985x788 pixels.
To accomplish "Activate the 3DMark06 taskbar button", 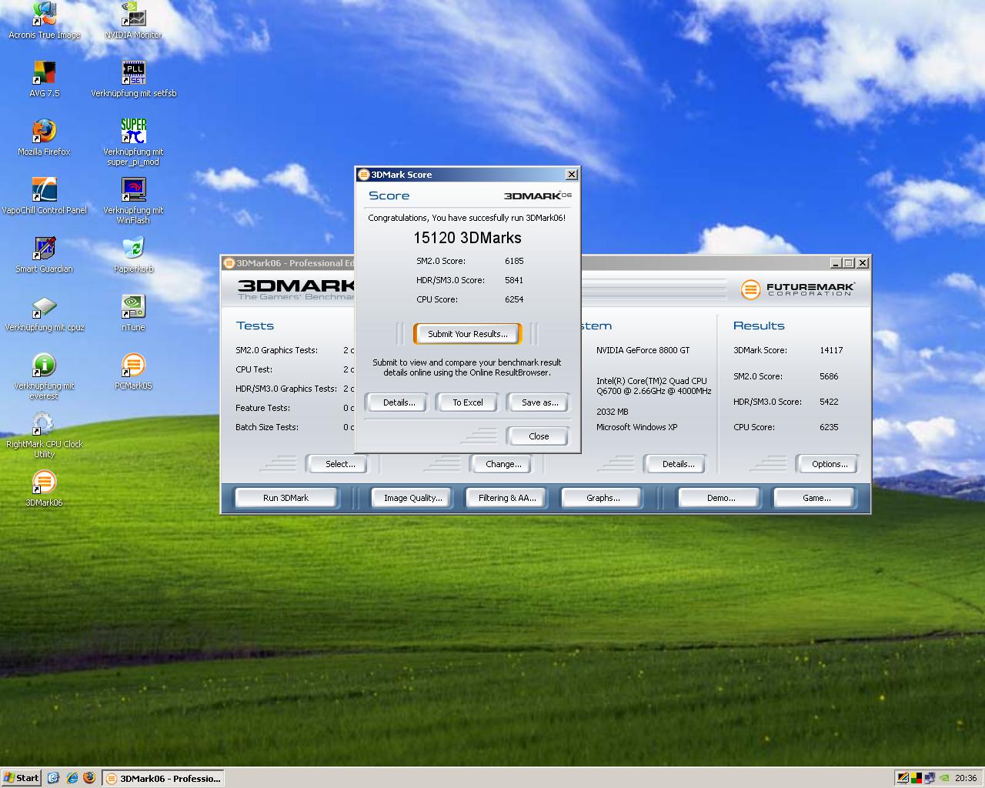I will [164, 778].
